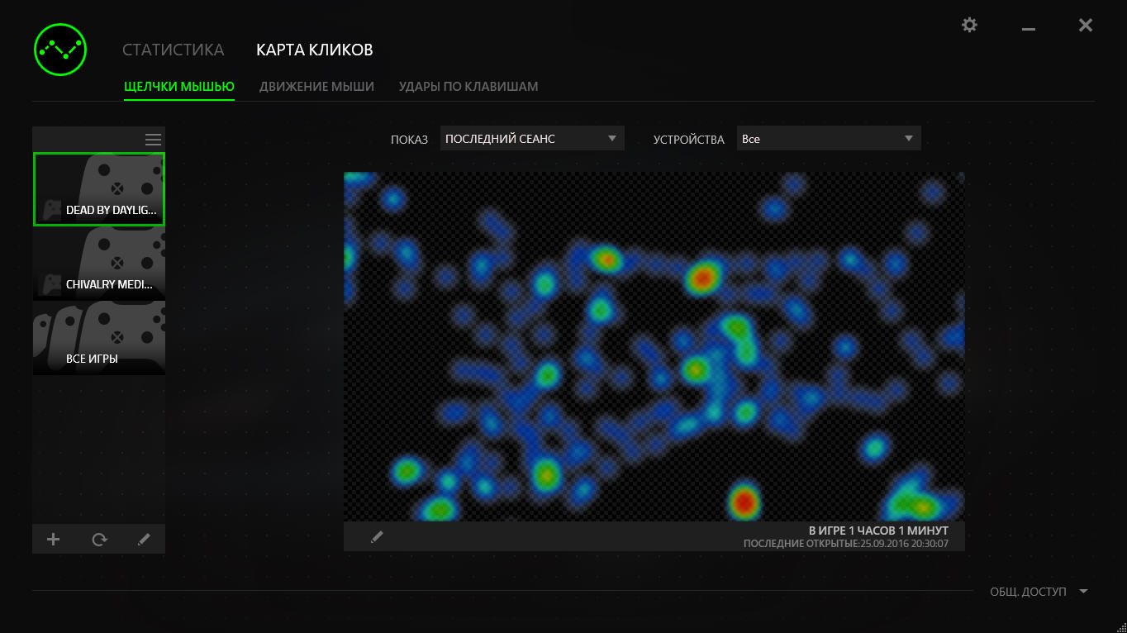Open the Удары по клавишам sub-tab

468,86
